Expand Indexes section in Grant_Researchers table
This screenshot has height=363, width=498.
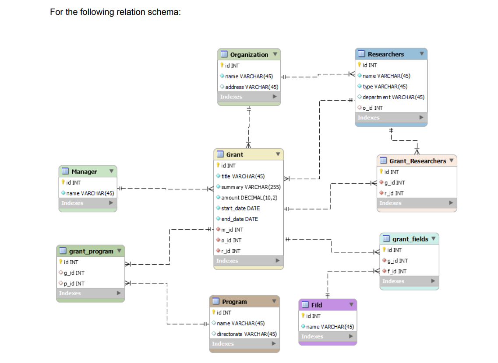tap(451, 203)
